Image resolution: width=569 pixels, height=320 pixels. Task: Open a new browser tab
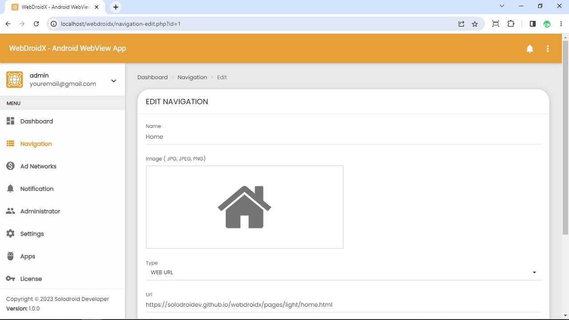coord(116,7)
